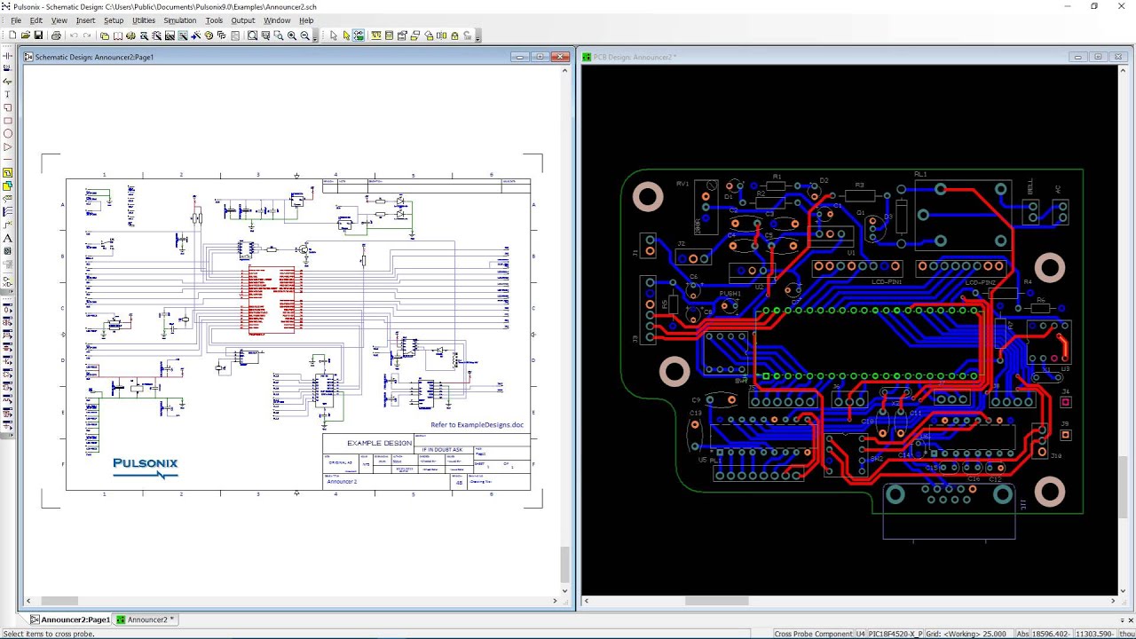This screenshot has height=639, width=1136.
Task: Maximize the Schematic Design child window
Action: (540, 57)
